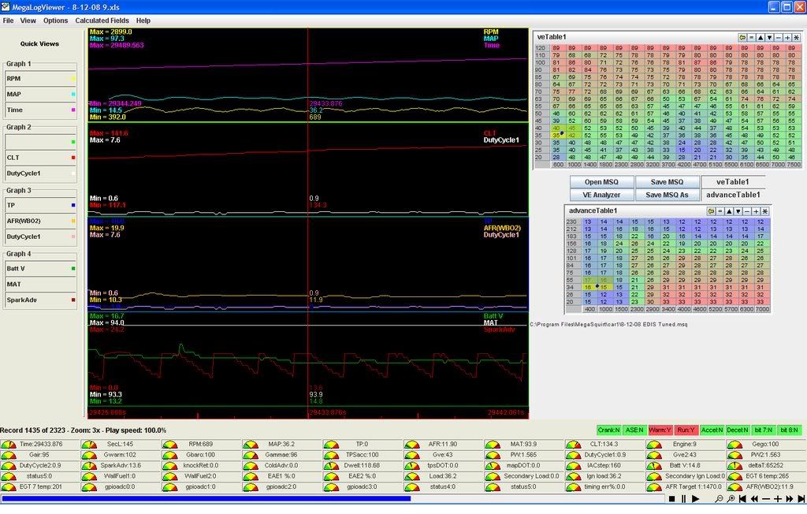Jump to the first log record
The height and width of the screenshot is (514, 807).
[742, 499]
